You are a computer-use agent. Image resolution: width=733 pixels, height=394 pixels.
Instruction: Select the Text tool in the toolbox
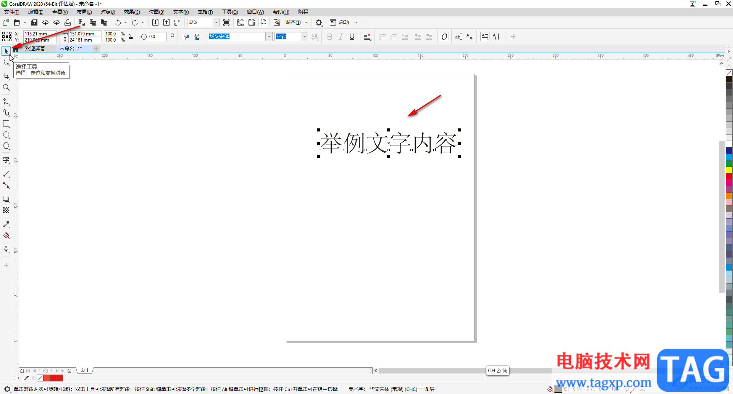[x=6, y=160]
